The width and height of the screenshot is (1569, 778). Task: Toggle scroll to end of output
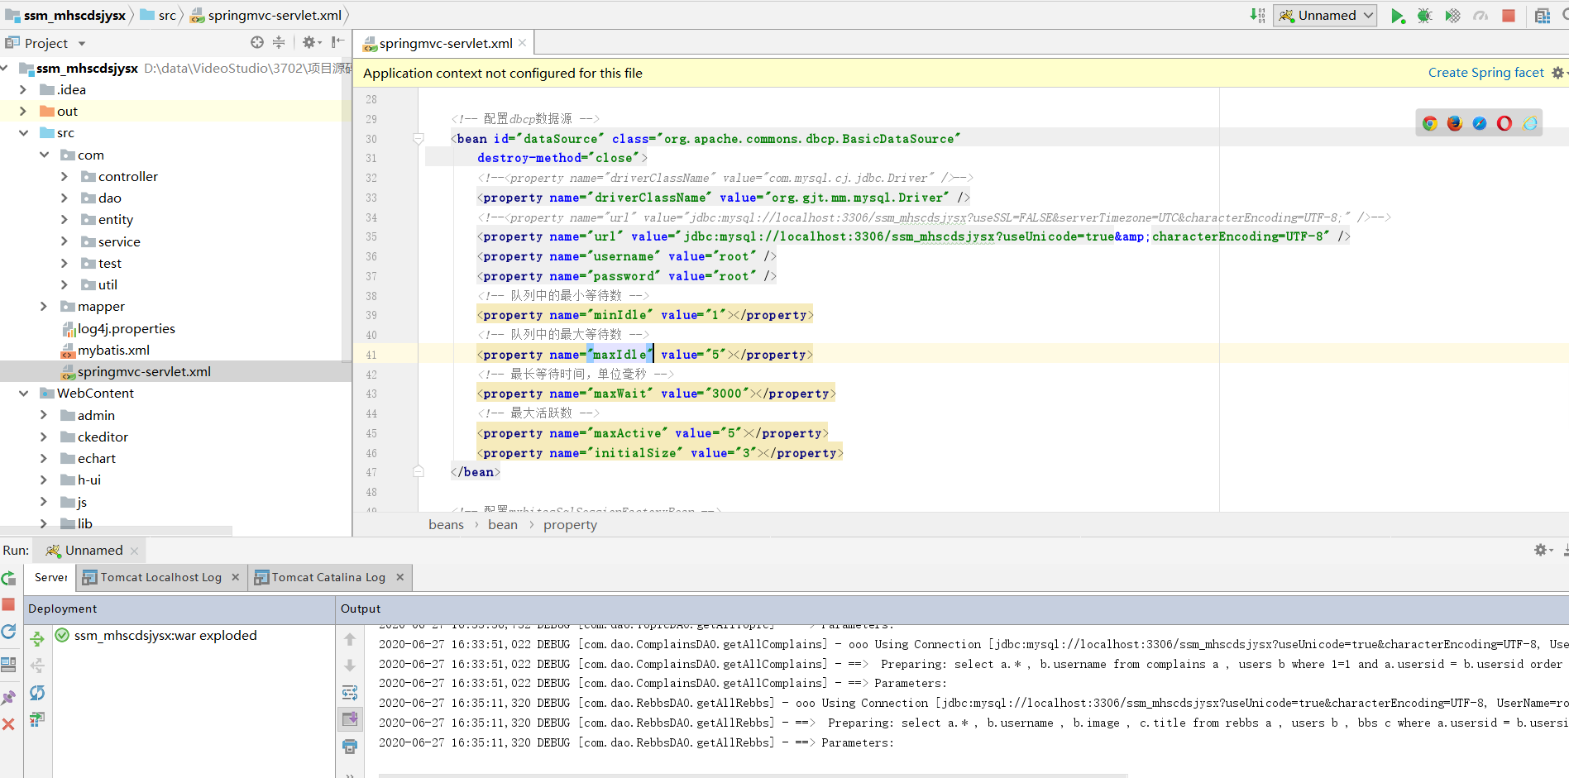click(350, 718)
